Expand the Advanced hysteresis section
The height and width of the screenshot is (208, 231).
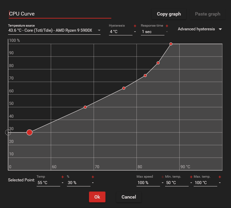pyautogui.click(x=200, y=29)
